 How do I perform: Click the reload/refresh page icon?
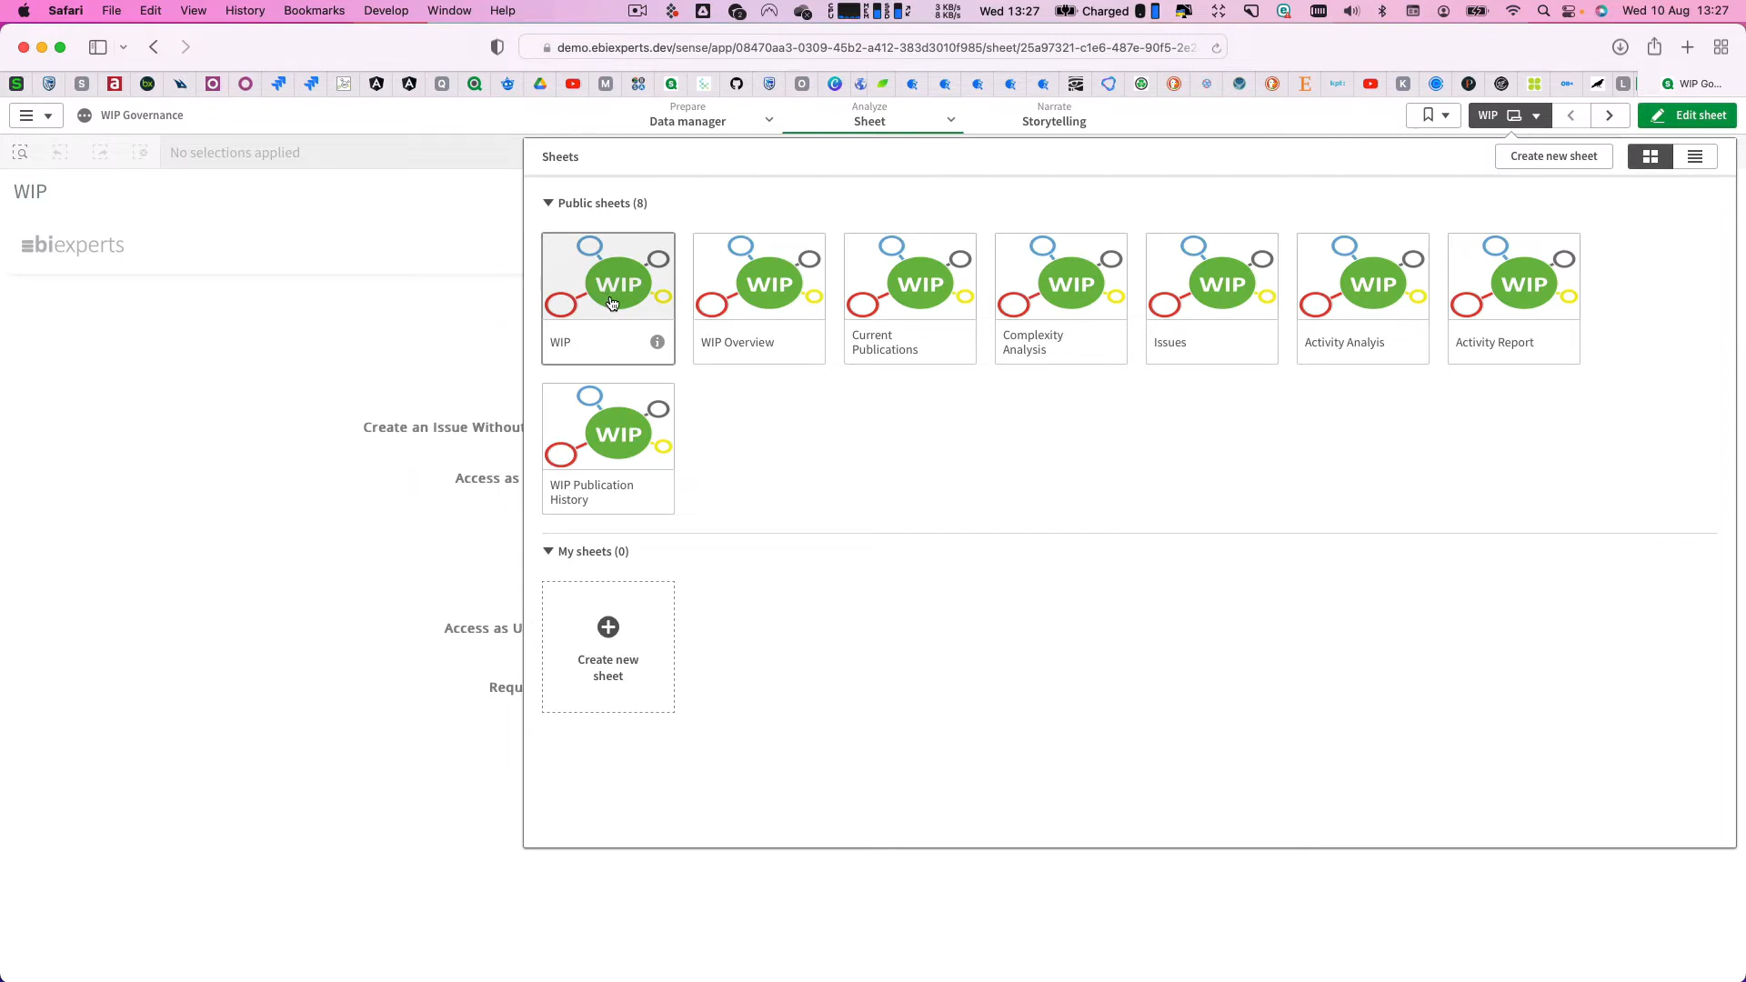point(1217,46)
